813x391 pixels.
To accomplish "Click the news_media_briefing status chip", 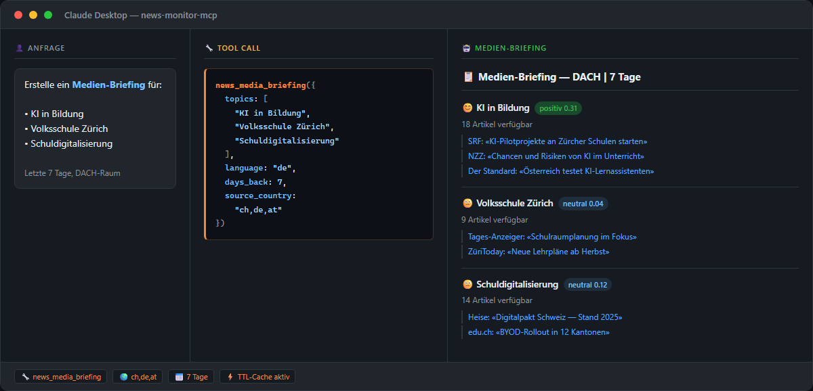I will (x=61, y=377).
